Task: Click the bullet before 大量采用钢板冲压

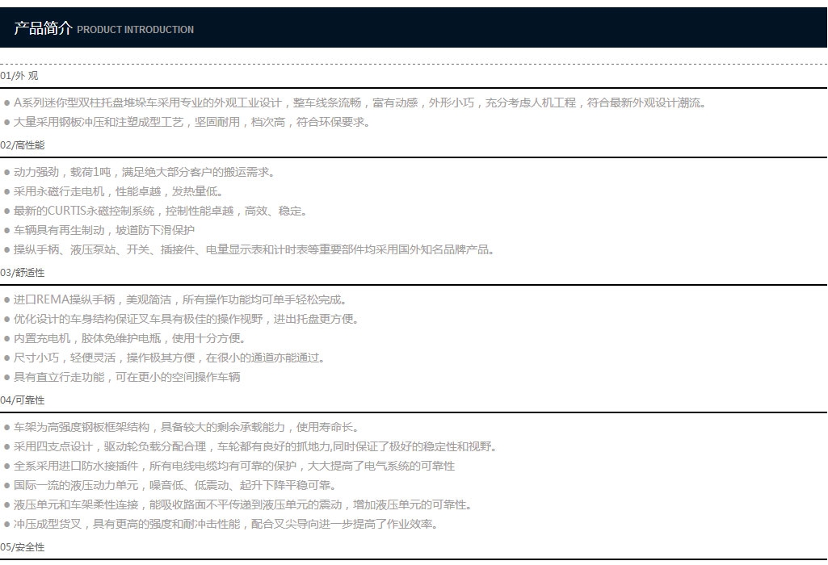Action: point(6,123)
